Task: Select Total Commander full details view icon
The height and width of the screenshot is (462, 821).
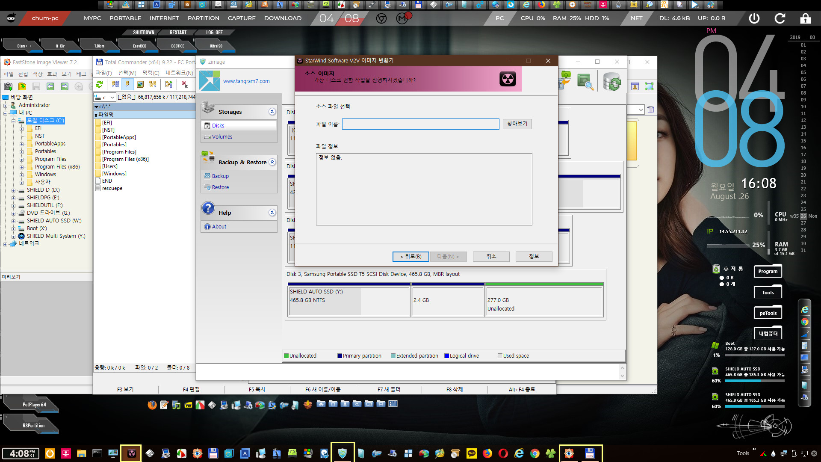Action: click(127, 84)
